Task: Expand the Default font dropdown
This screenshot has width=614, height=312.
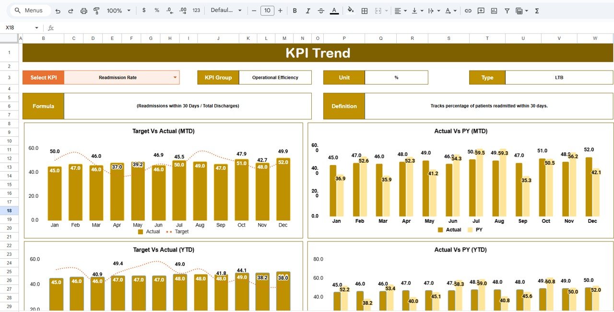Action: coord(226,11)
